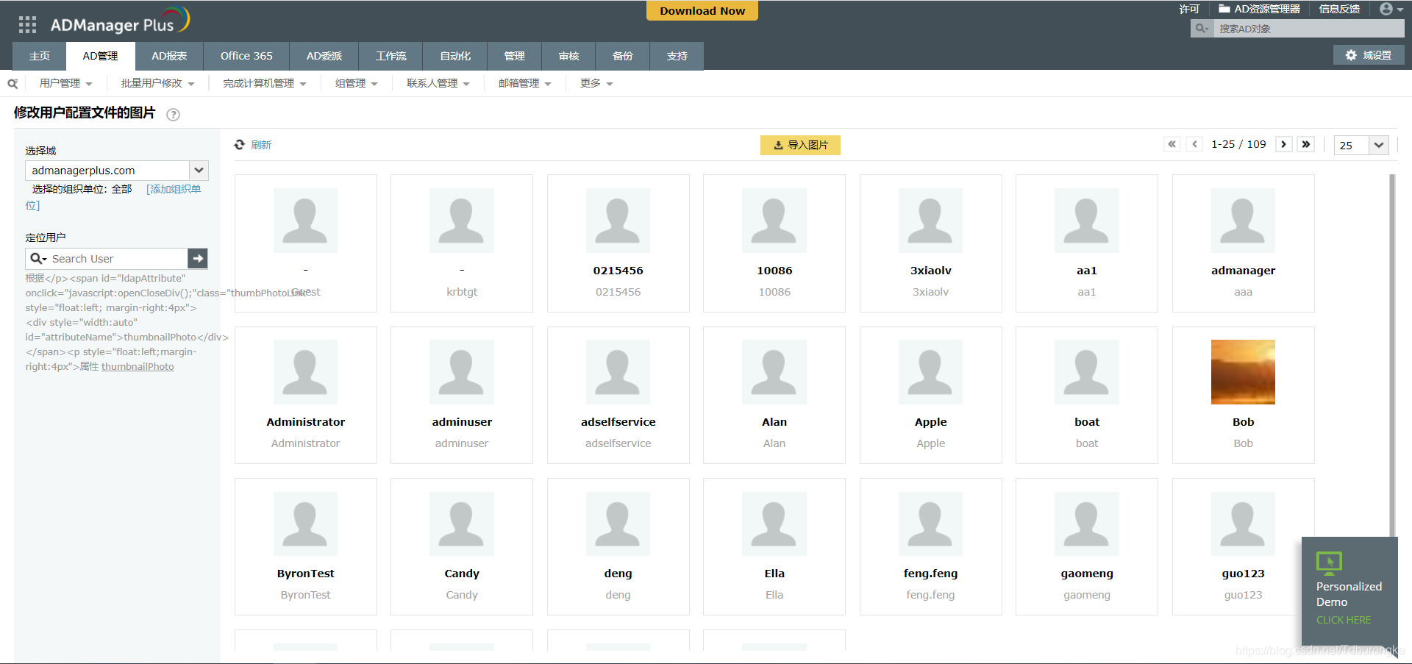1412x664 pixels.
Task: Expand the 联系人管理 menu
Action: pyautogui.click(x=438, y=84)
